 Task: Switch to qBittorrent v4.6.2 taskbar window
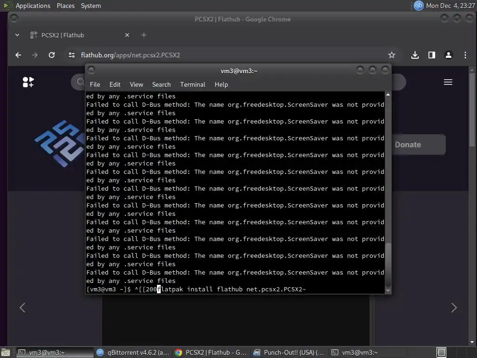click(x=133, y=352)
